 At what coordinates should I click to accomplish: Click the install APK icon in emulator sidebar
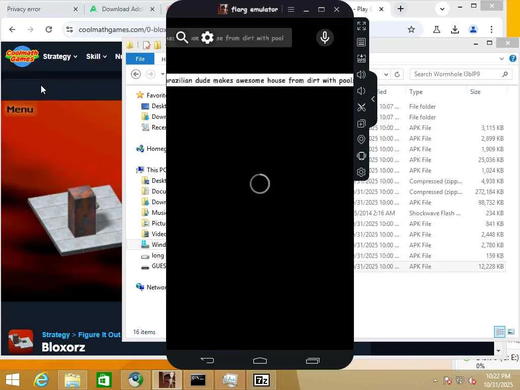(361, 58)
